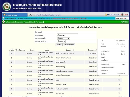Click the department emblem logo
Viewport: 130px width, 97px height.
(x=7, y=7)
